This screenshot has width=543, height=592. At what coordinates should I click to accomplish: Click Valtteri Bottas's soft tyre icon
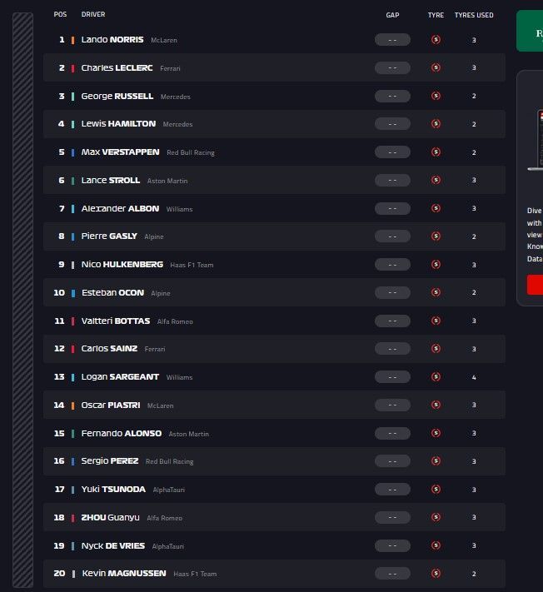tap(436, 321)
